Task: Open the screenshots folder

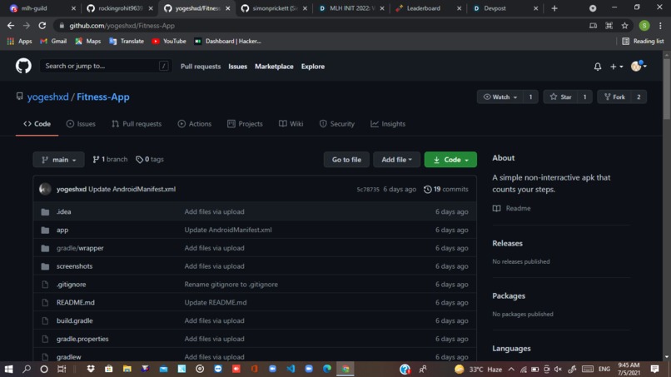Action: click(x=74, y=266)
